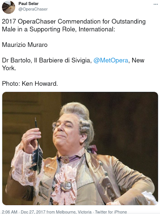Click the 2:06 AM timestamp
Viewport: 160px width, 214px height.
(x=10, y=212)
